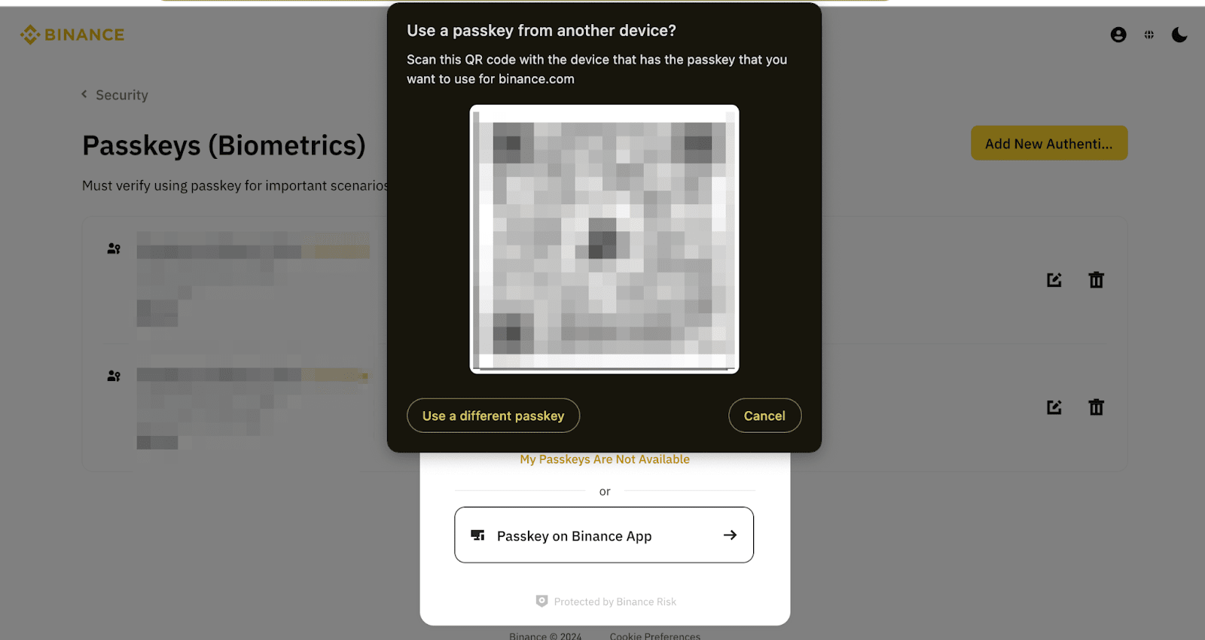Click the QR code image
Viewport: 1205px width, 640px height.
[604, 239]
